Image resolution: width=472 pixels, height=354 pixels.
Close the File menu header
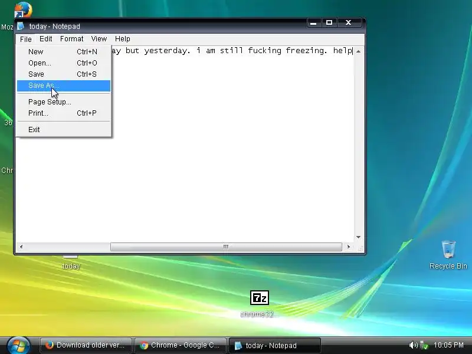(x=25, y=39)
